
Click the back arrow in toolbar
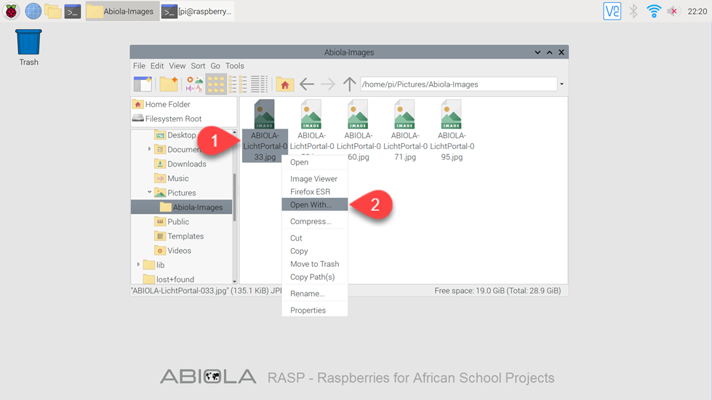tap(307, 84)
